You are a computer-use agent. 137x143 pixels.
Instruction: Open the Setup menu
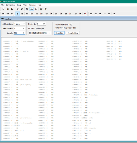[19, 5]
